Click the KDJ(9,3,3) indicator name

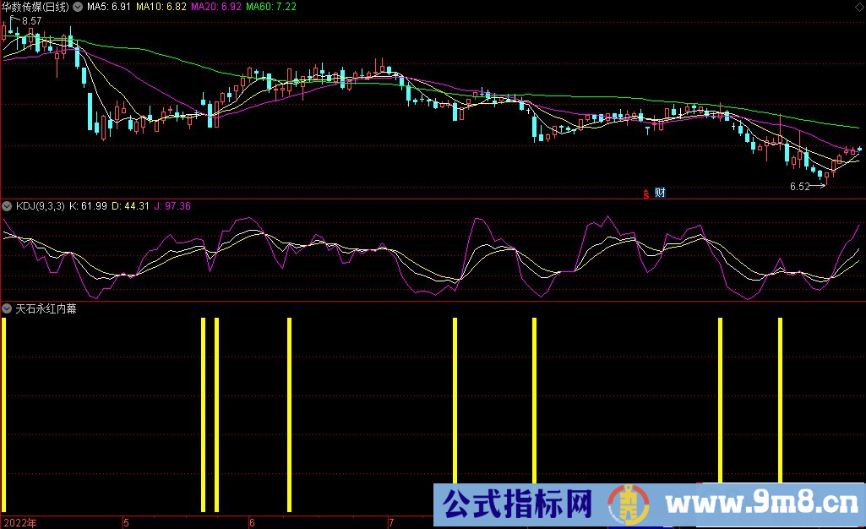(x=41, y=206)
